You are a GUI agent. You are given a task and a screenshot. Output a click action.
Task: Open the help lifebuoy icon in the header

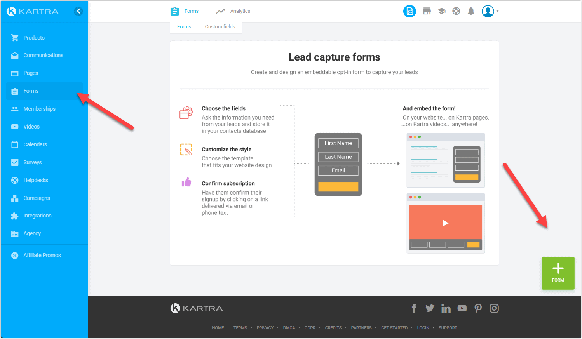457,11
